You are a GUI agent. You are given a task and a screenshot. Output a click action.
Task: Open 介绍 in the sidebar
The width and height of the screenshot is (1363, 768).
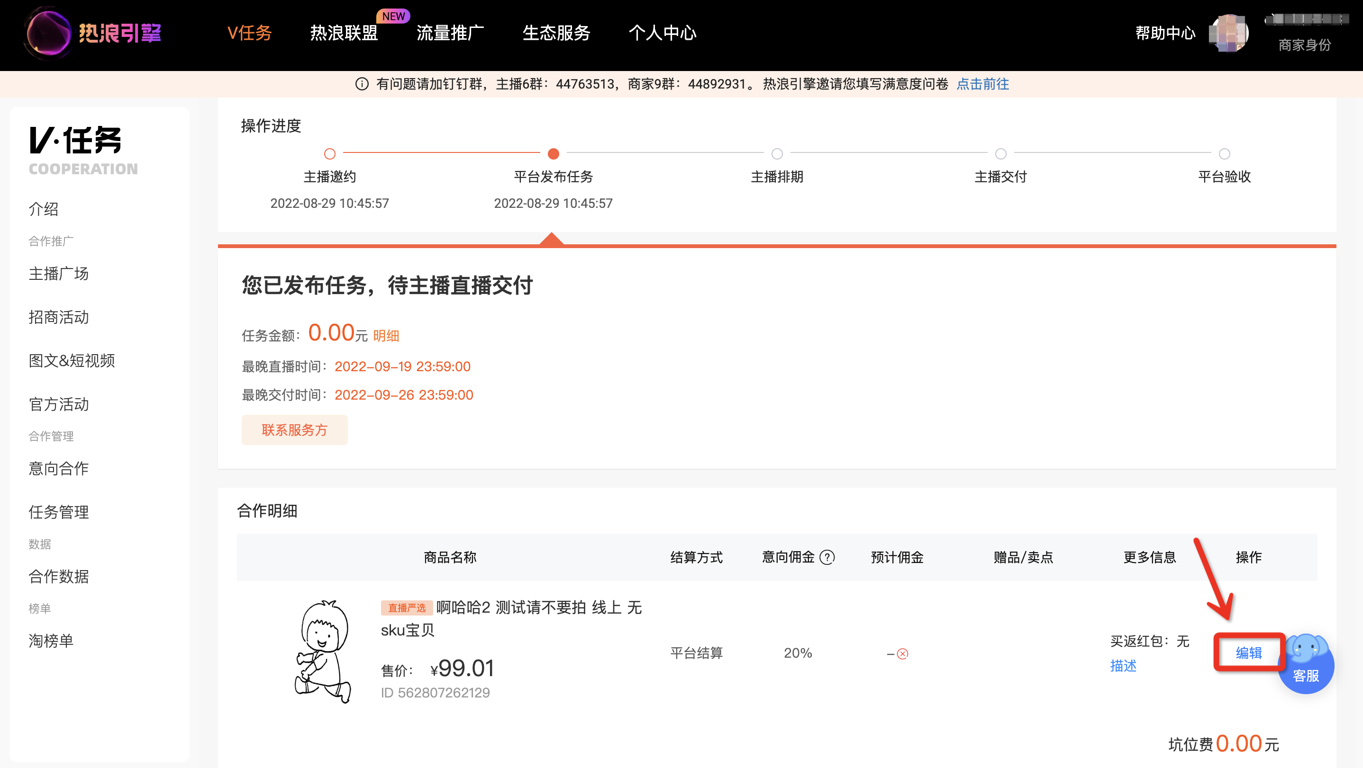(44, 209)
